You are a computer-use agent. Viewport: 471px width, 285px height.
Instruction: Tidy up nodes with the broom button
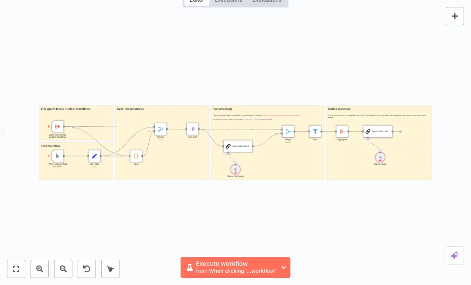pos(110,269)
